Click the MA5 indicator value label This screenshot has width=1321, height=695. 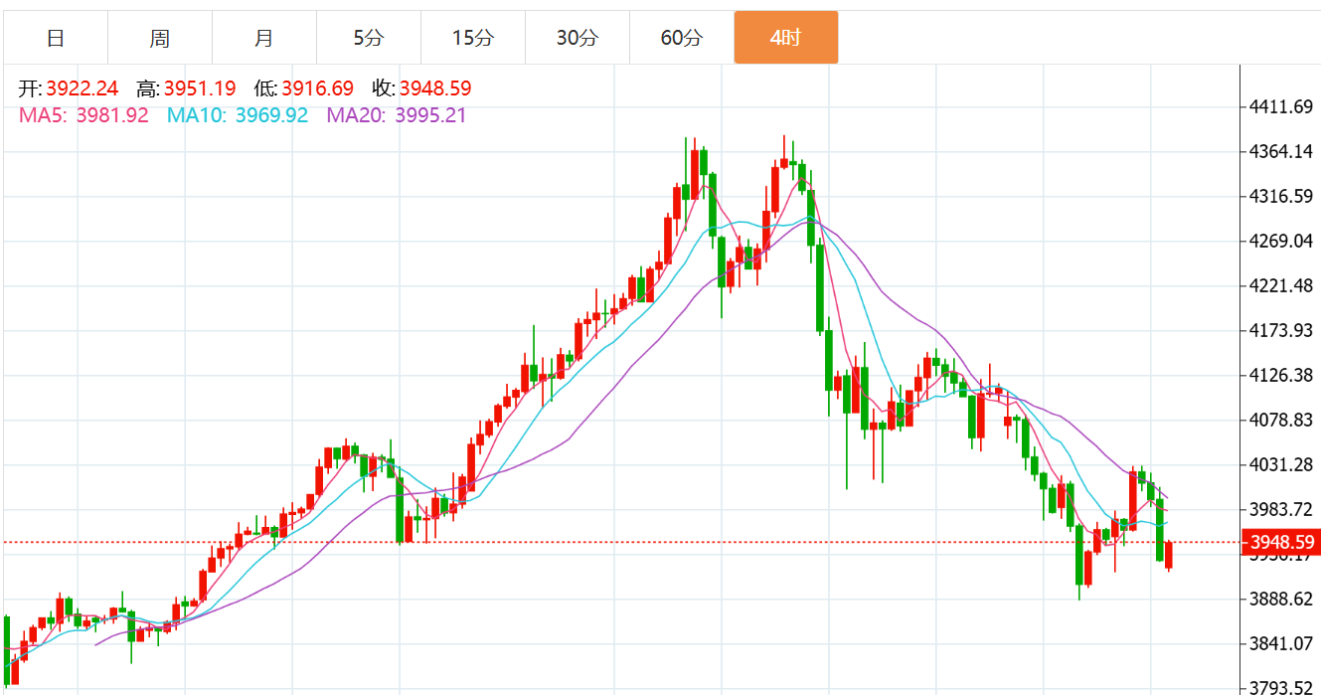point(83,115)
